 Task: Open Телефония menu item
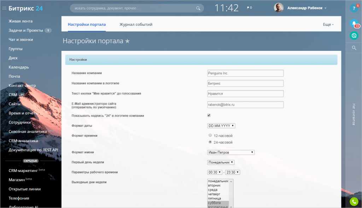click(19, 198)
